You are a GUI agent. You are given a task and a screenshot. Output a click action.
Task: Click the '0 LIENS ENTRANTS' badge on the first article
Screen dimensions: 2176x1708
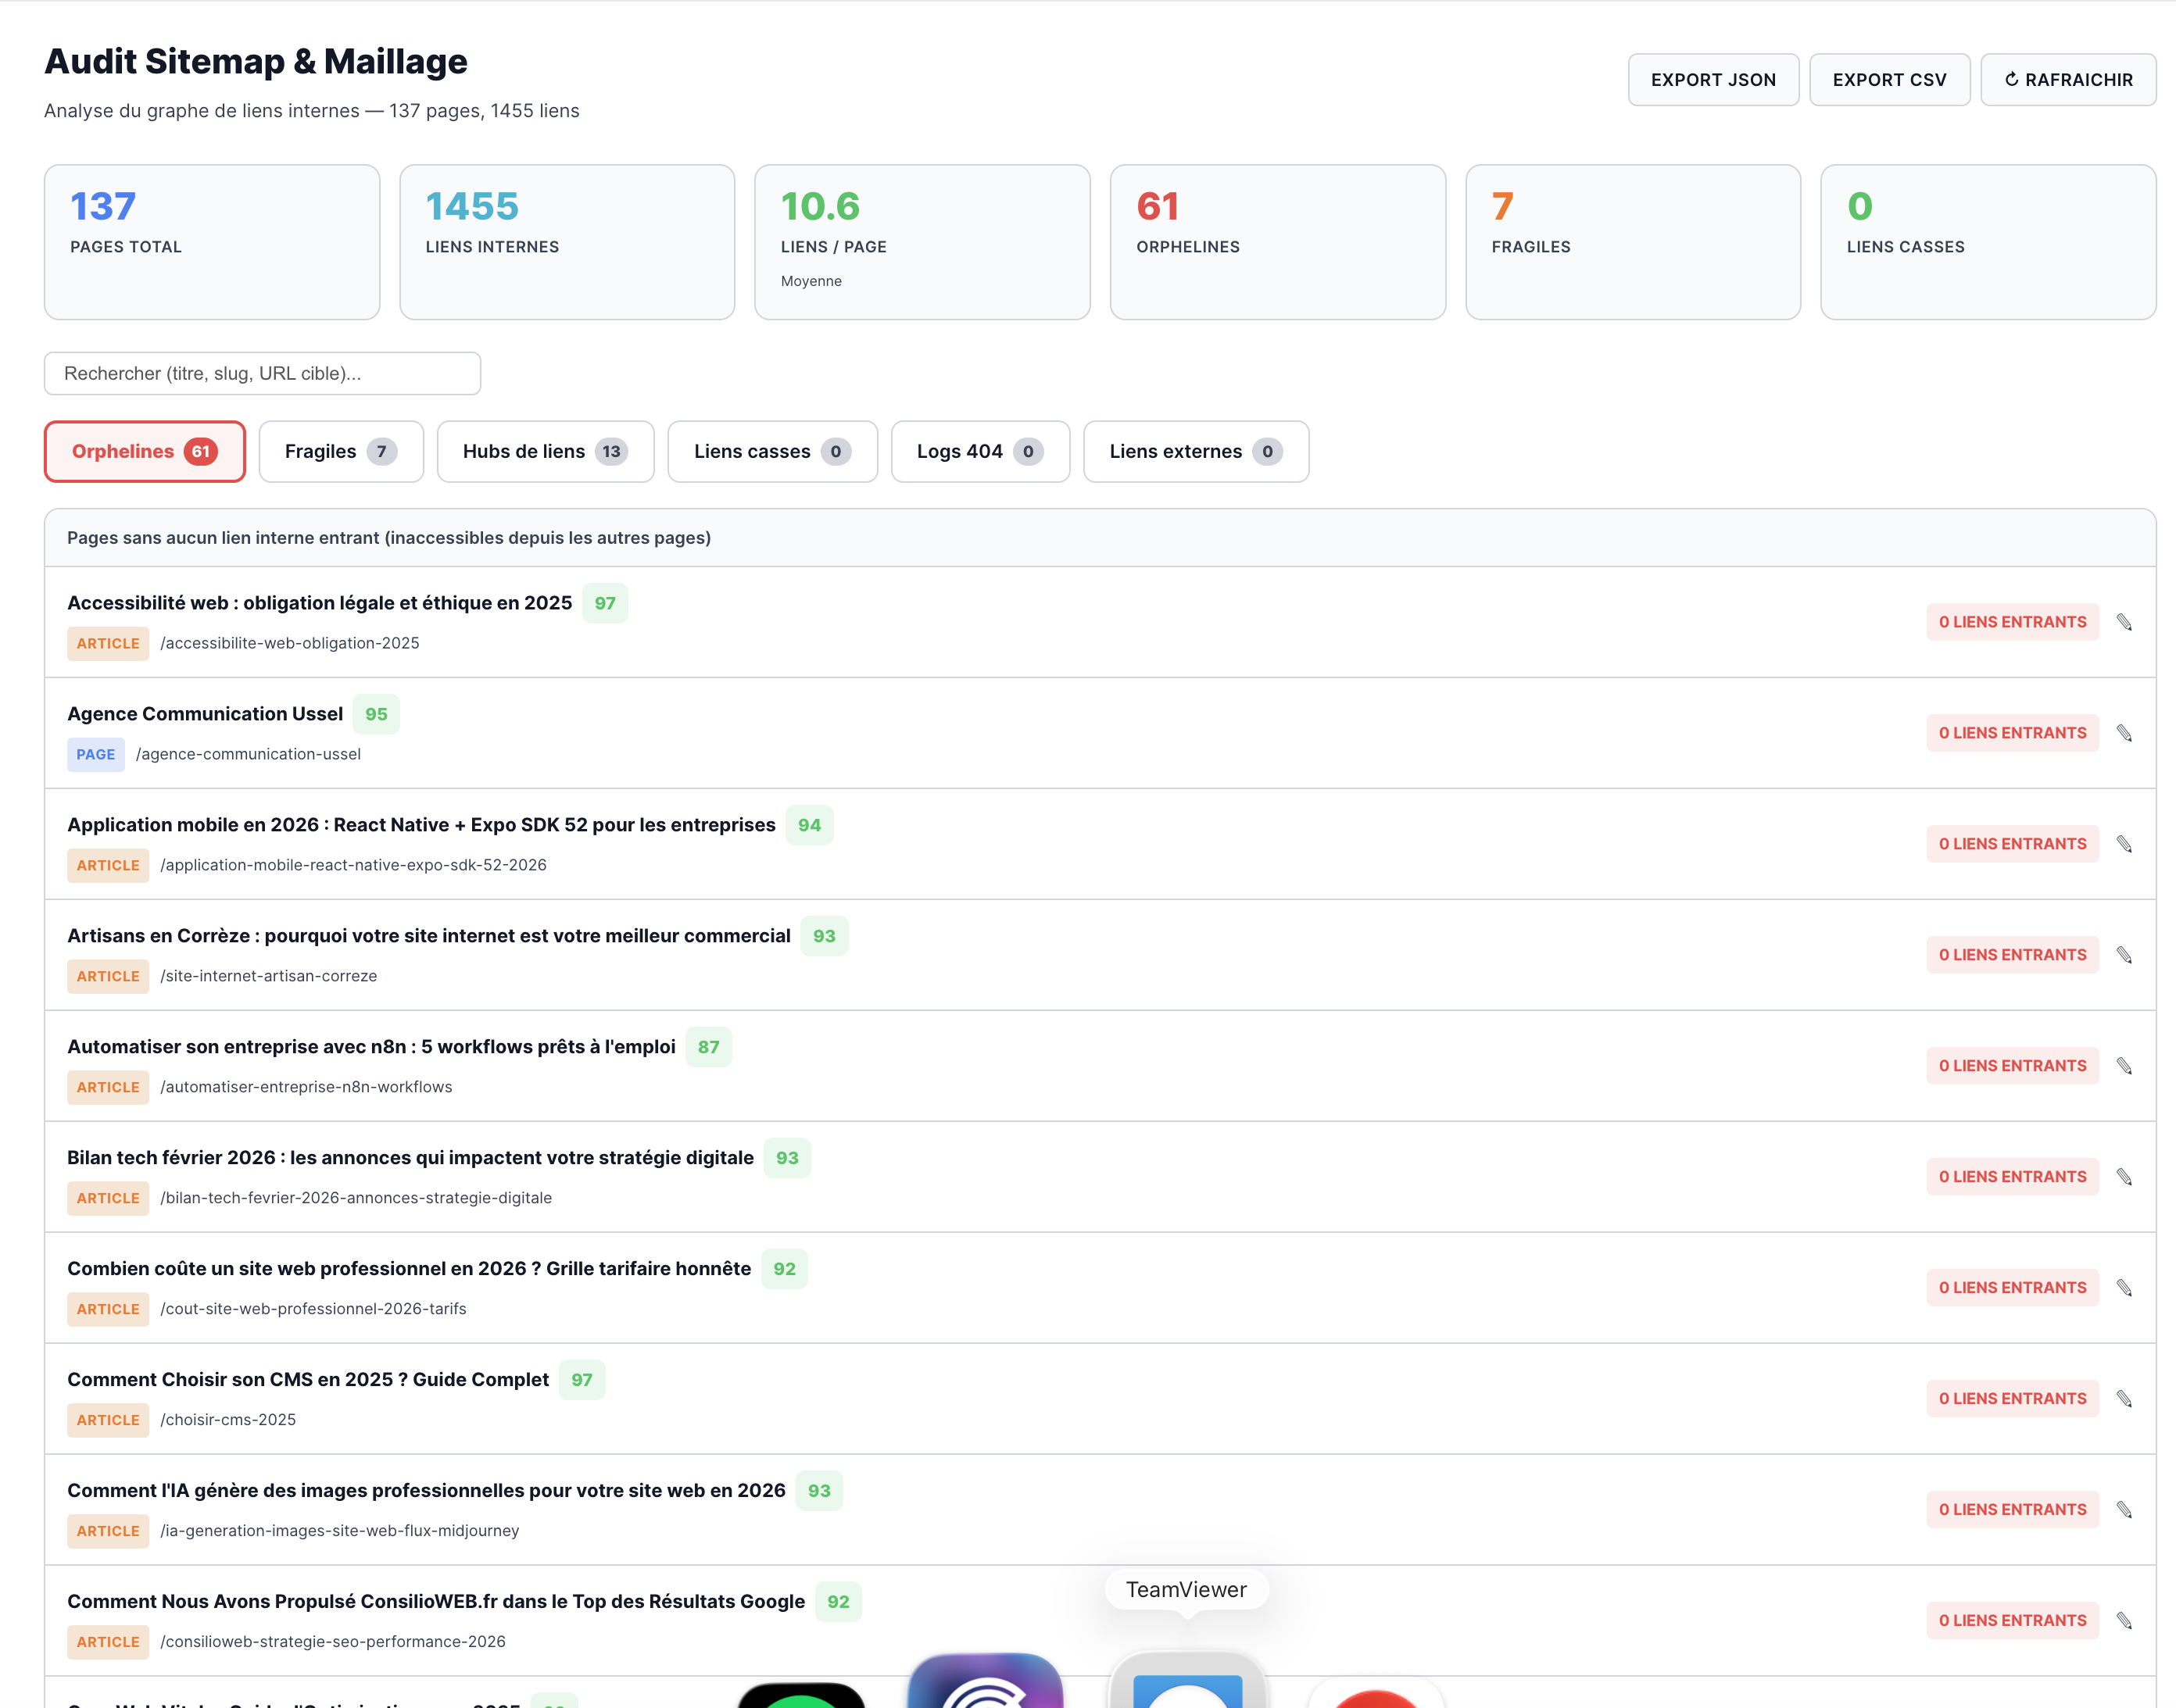[2011, 621]
